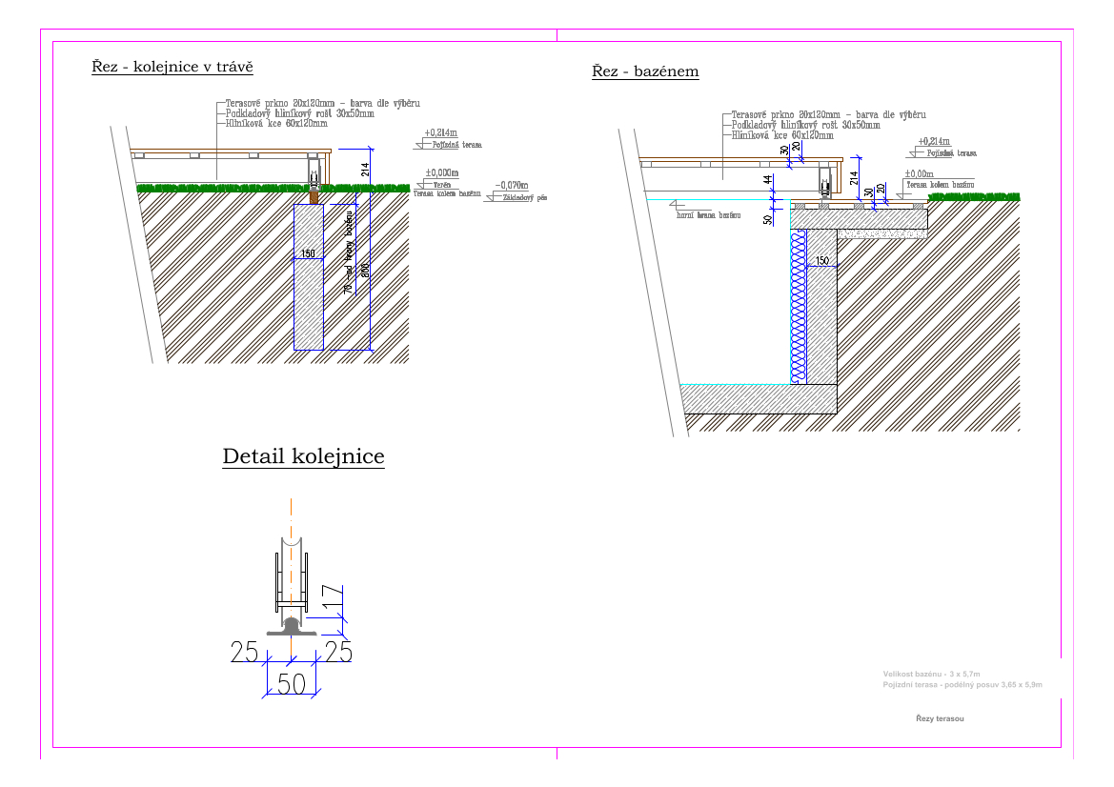
Task: Select the "Řezy terasou" title block text
Action: pos(940,718)
